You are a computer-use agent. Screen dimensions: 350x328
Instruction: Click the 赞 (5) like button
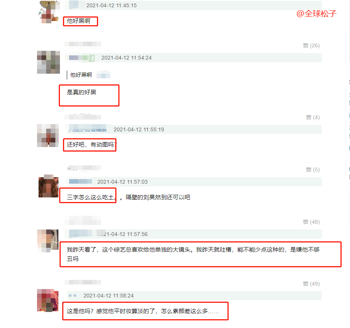tap(313, 170)
